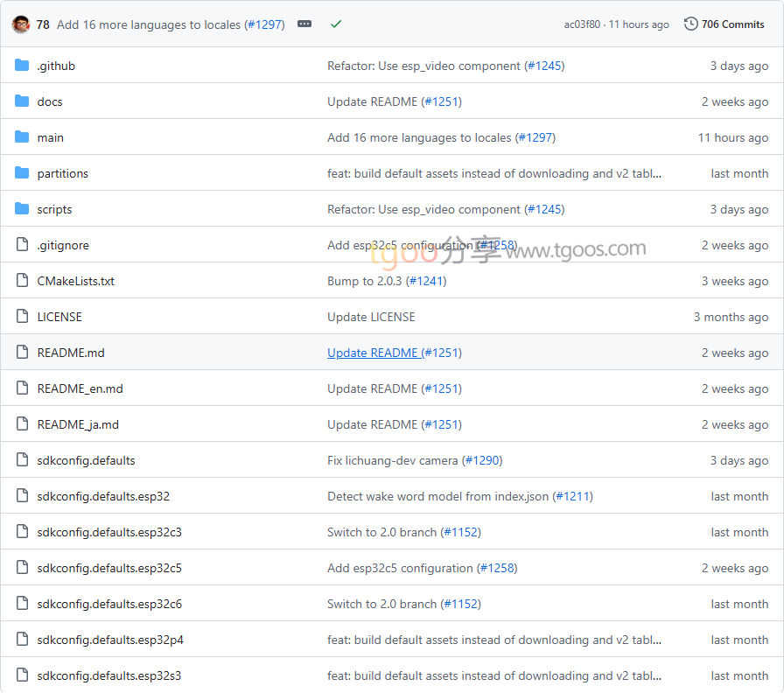
Task: Open CMakeLists.txt file
Action: [x=75, y=281]
